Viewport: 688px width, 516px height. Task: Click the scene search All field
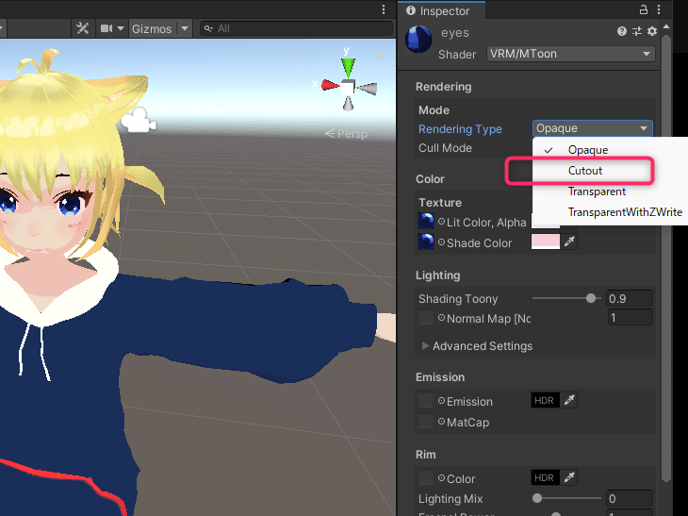coord(296,28)
